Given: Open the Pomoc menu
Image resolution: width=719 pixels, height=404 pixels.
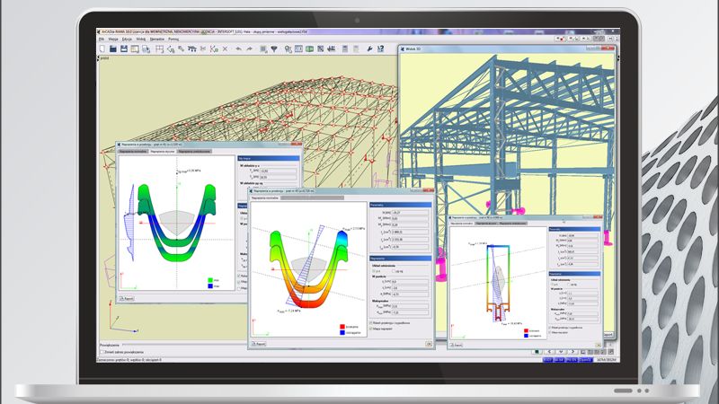Looking at the screenshot, I should point(173,40).
